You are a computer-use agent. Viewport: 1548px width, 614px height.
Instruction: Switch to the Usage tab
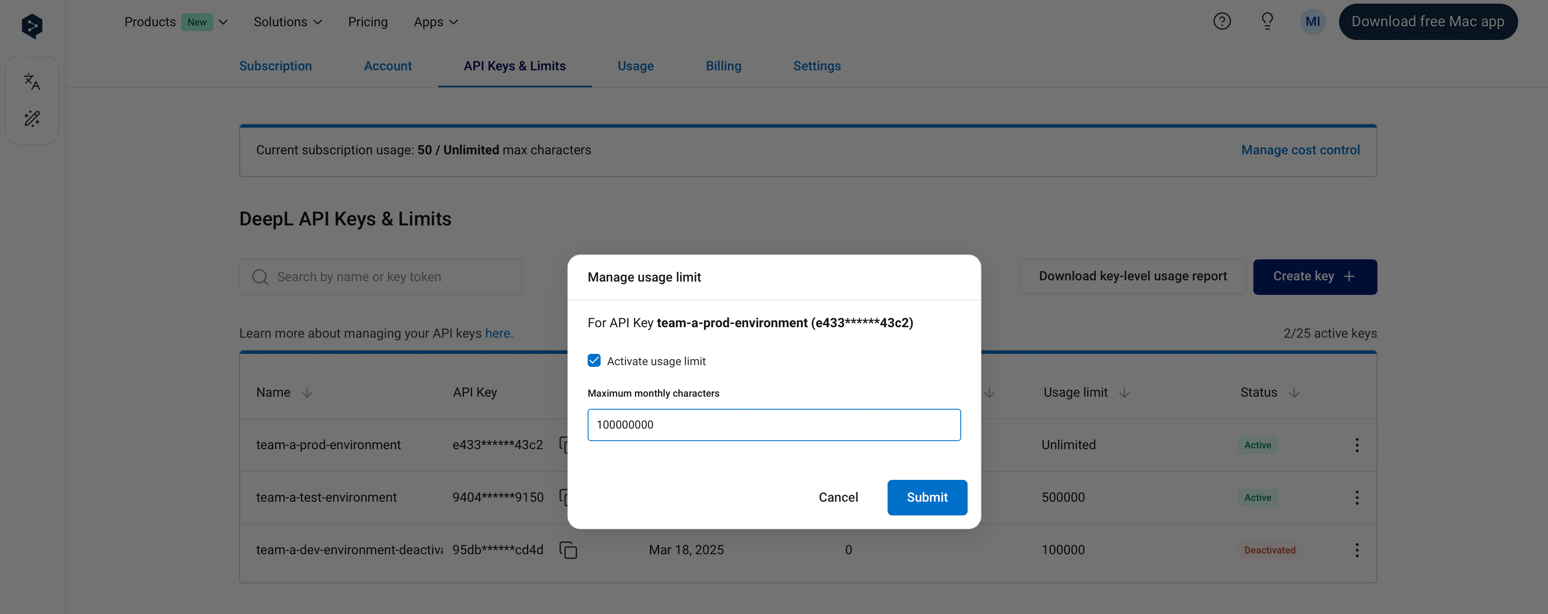coord(635,66)
